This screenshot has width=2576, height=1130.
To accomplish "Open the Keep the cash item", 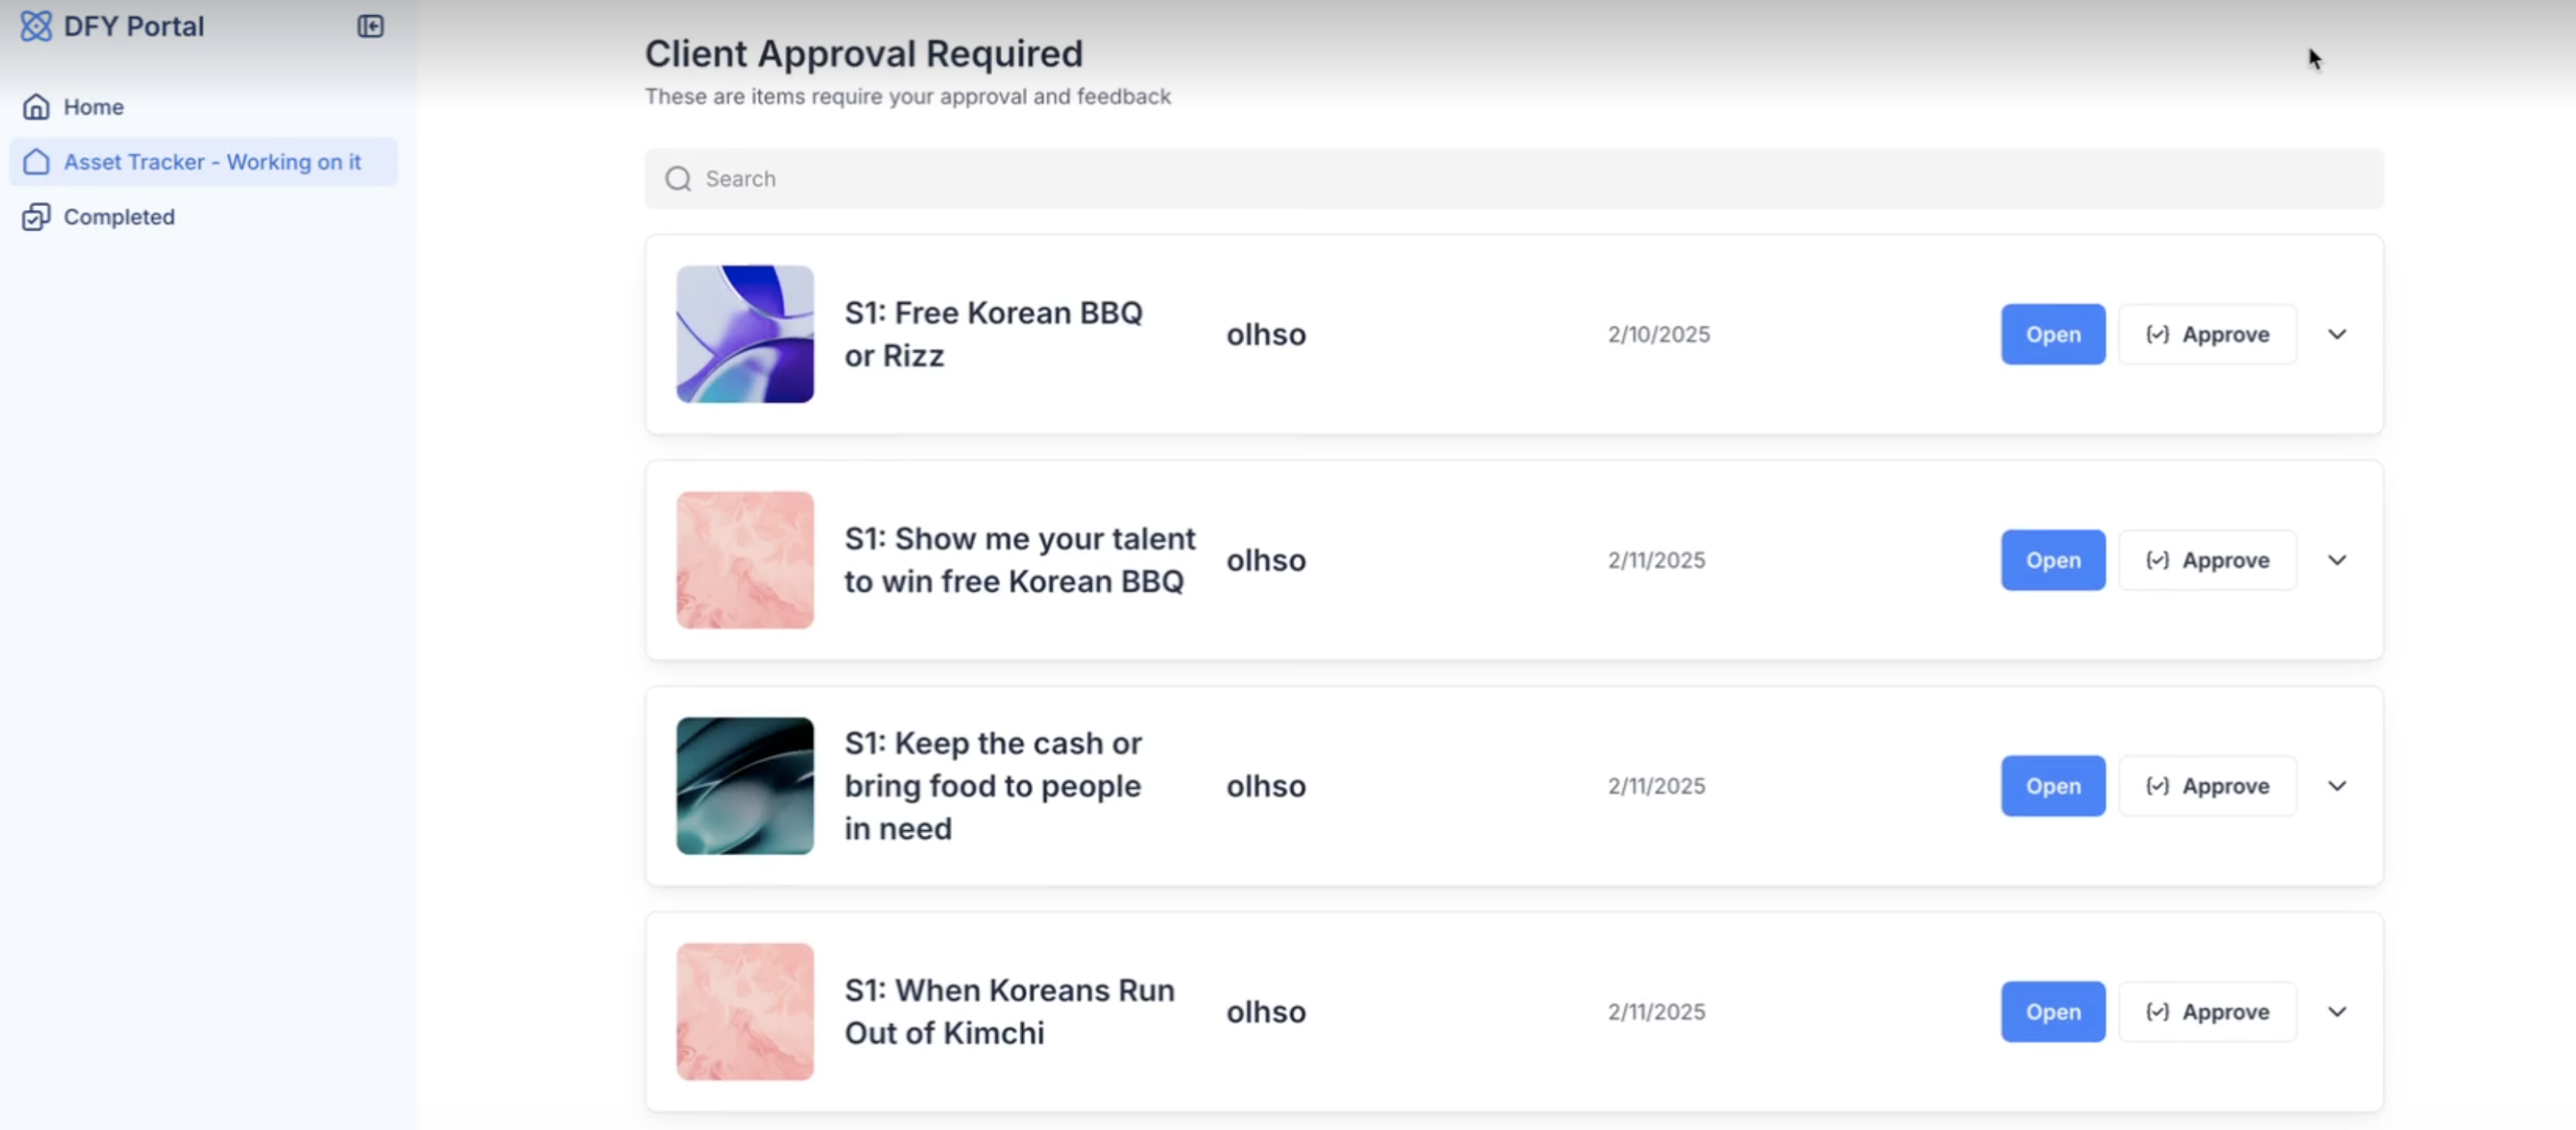I will click(x=2053, y=786).
